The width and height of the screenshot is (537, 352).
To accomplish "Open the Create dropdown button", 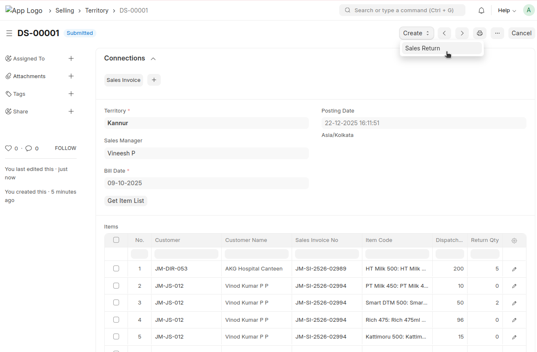I will click(x=416, y=33).
